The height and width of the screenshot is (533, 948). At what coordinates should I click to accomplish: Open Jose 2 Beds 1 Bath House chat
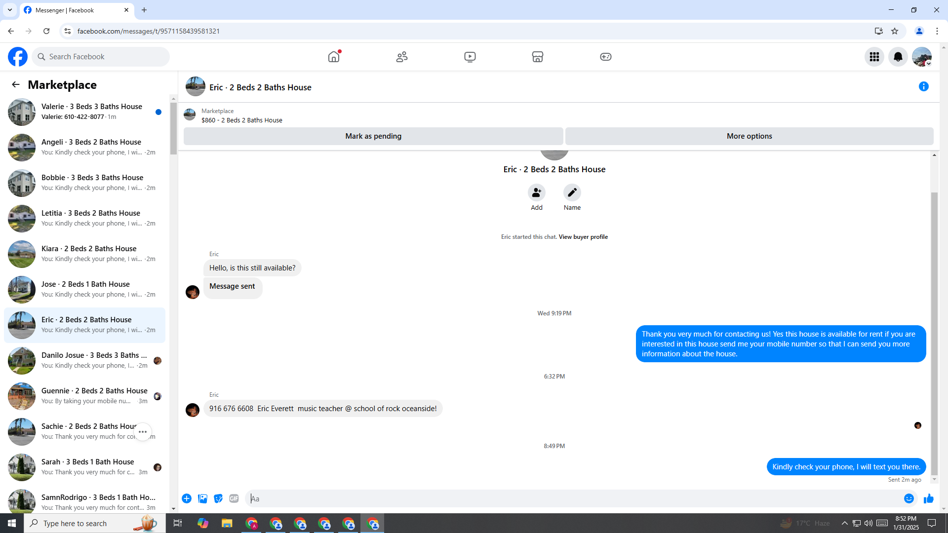[x=85, y=289]
